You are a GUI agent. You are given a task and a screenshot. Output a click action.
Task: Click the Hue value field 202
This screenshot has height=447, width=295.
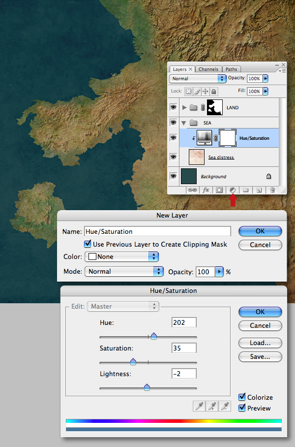184,322
